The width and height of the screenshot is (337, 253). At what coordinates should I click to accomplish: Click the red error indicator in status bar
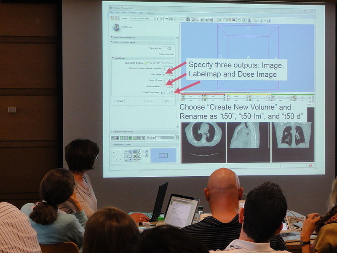(310, 165)
